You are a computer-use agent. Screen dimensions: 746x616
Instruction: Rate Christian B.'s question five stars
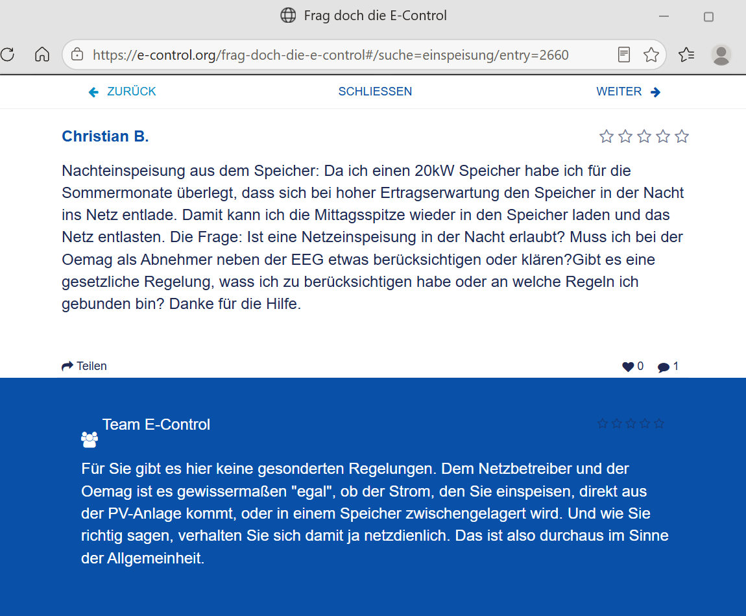[682, 136]
